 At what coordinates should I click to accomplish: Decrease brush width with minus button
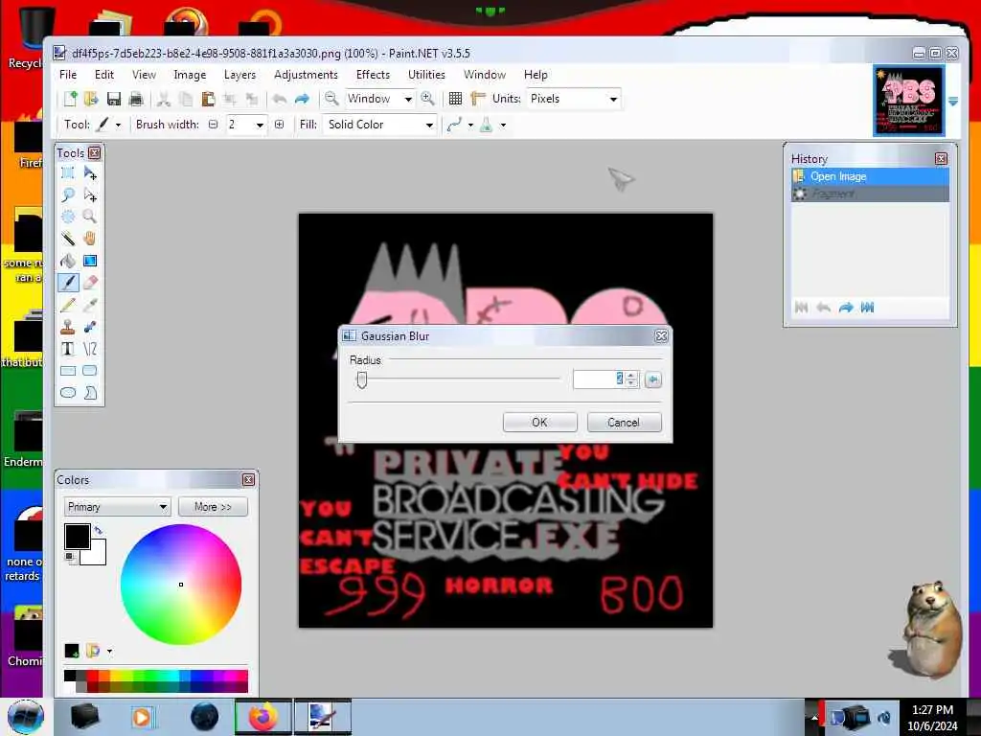pos(213,125)
